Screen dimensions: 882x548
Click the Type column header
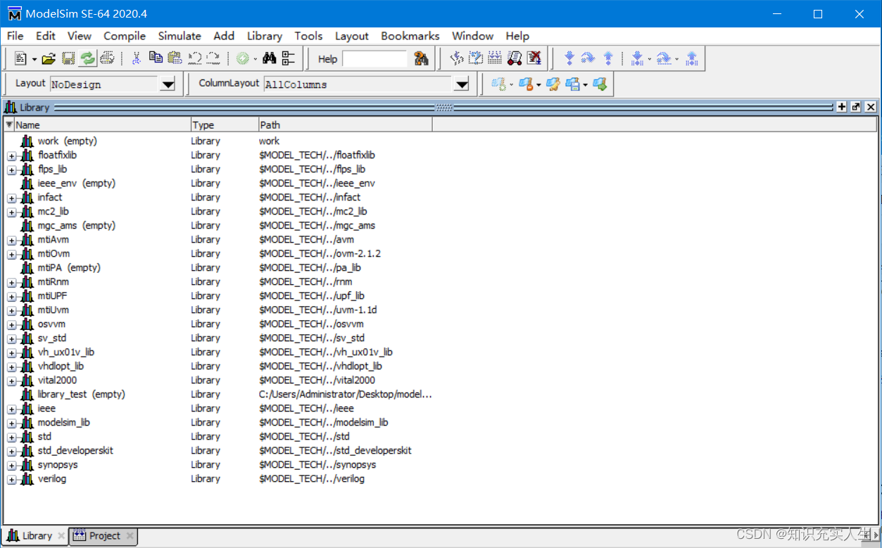[x=225, y=125]
